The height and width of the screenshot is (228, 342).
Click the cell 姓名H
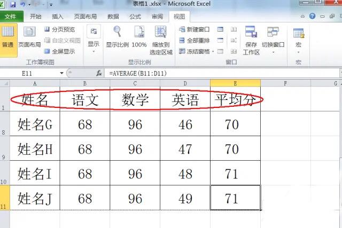click(35, 148)
